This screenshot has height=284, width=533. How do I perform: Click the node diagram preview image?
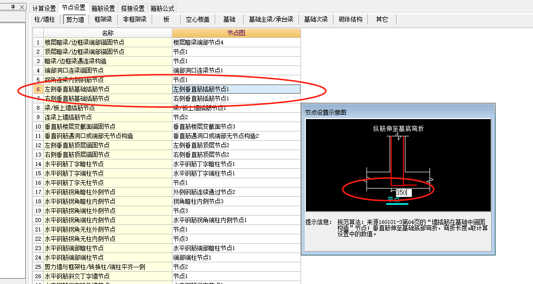[x=398, y=165]
